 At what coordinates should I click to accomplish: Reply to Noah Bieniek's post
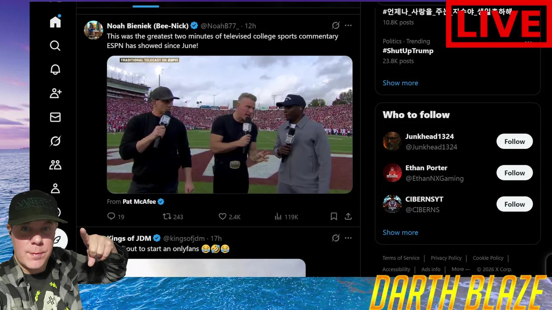pos(111,217)
